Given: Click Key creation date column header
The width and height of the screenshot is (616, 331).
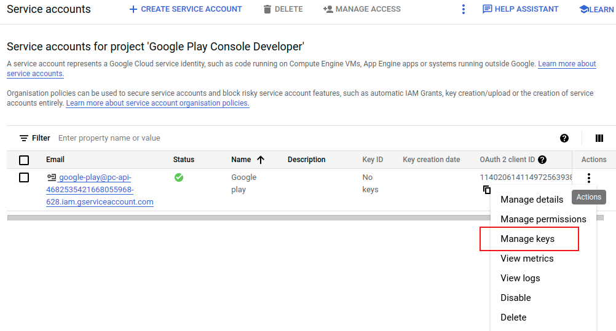Looking at the screenshot, I should (432, 160).
